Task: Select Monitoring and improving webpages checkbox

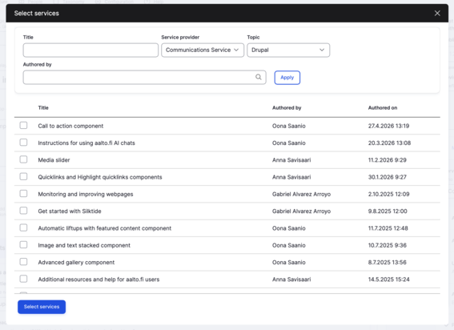Action: (23, 194)
